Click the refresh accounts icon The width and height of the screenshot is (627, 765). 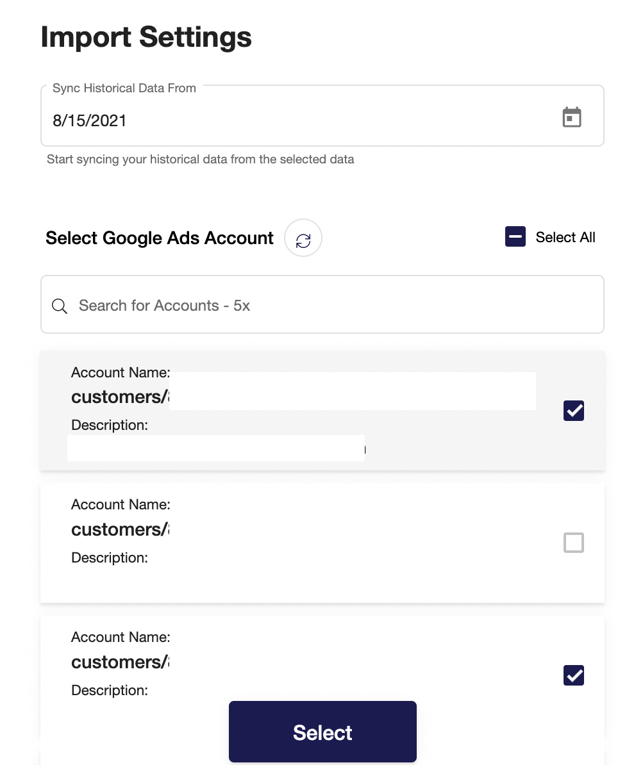coord(303,240)
